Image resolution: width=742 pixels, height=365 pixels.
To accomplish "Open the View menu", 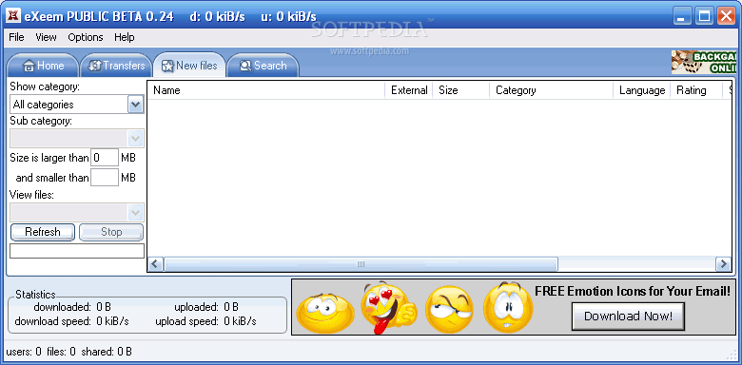I will point(46,37).
